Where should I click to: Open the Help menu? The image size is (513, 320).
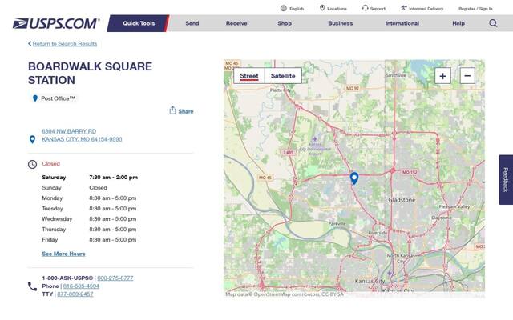click(458, 23)
